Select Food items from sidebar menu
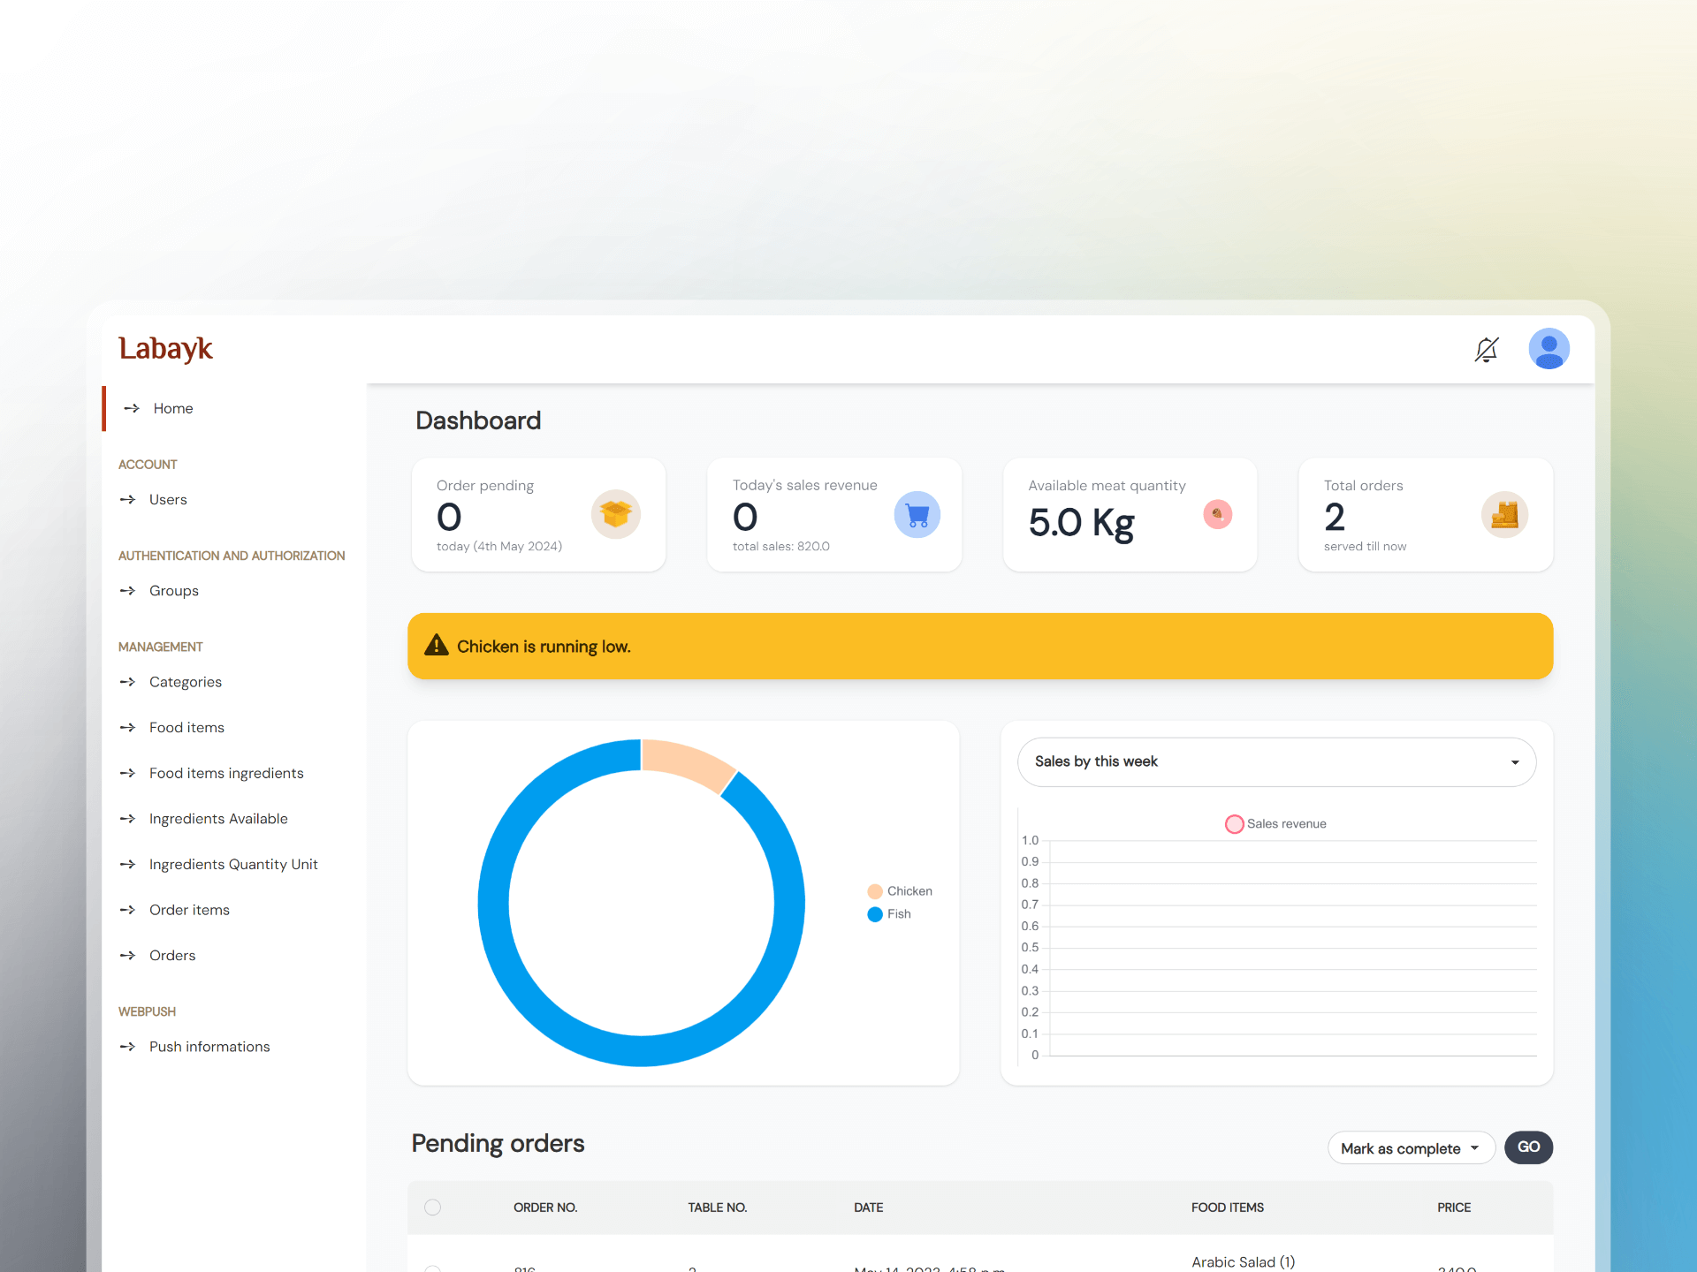Viewport: 1697px width, 1272px height. (x=187, y=727)
